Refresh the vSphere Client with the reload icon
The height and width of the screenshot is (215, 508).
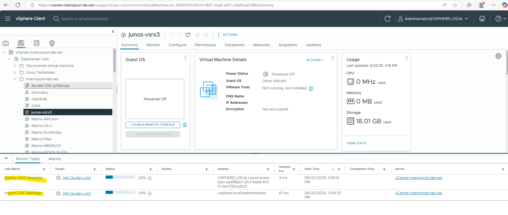pyautogui.click(x=387, y=19)
